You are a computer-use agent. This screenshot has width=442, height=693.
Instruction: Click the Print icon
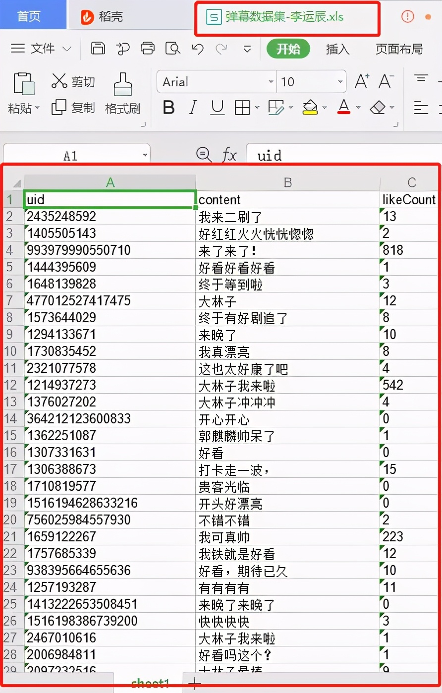pos(148,48)
